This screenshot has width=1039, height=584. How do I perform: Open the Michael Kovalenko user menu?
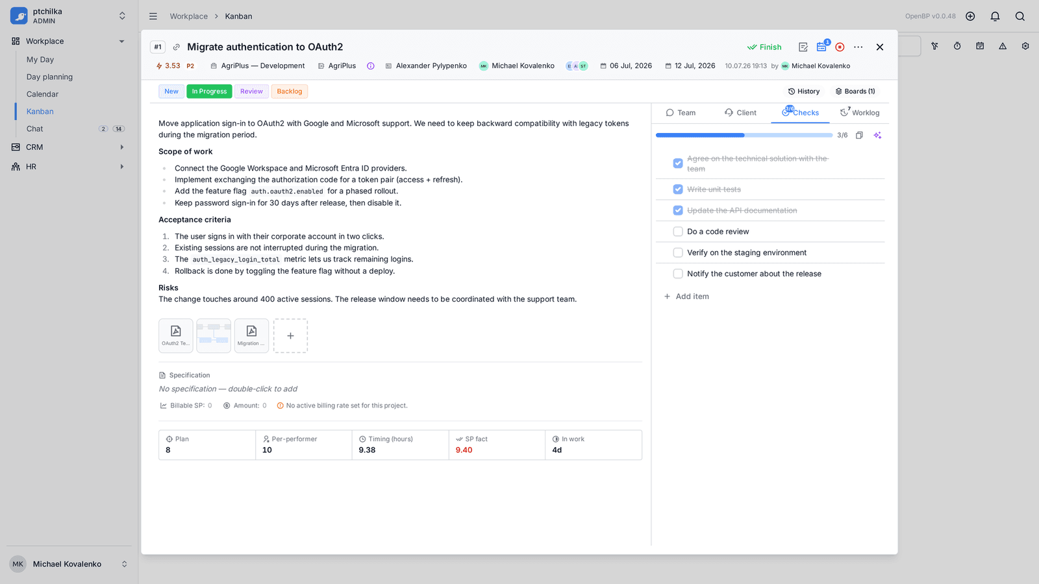click(x=69, y=564)
